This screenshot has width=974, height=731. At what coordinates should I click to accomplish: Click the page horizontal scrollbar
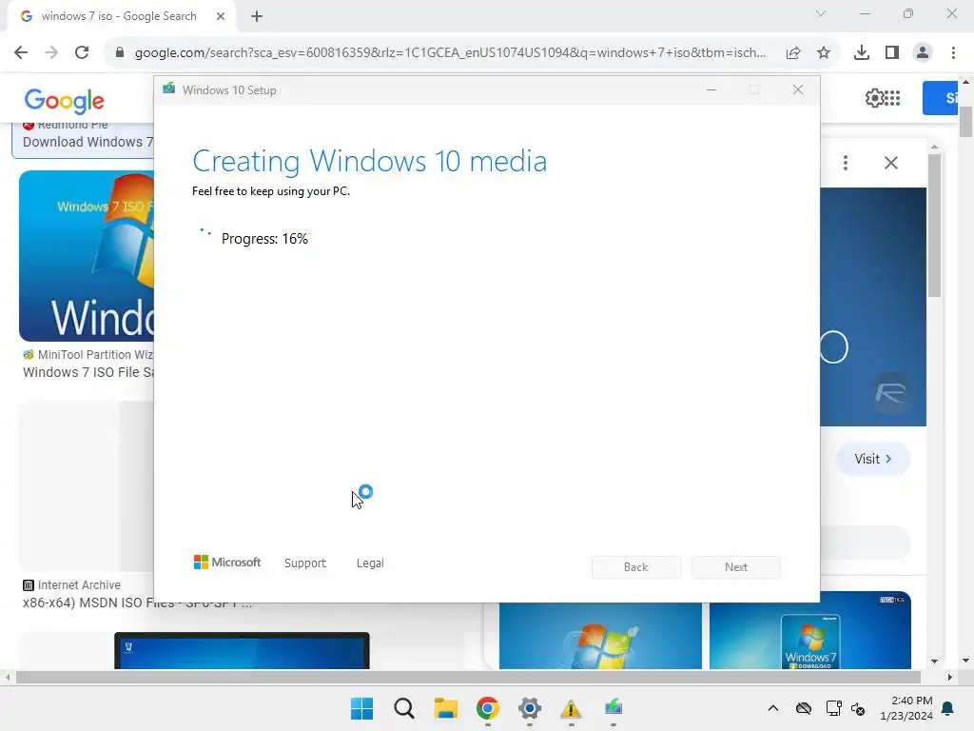468,678
